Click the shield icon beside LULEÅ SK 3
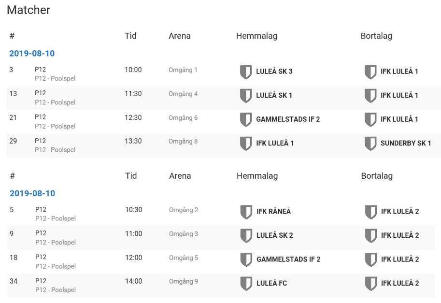Screen dimensions: 441x303 (x=245, y=72)
